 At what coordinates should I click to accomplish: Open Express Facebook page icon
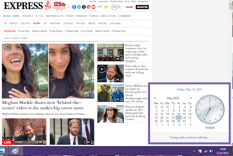click(74, 7)
